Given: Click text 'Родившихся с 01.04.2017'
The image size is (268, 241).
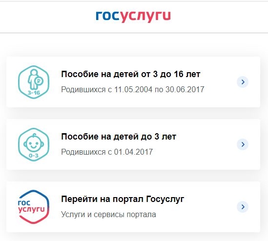Looking at the screenshot, I should coord(107,152).
